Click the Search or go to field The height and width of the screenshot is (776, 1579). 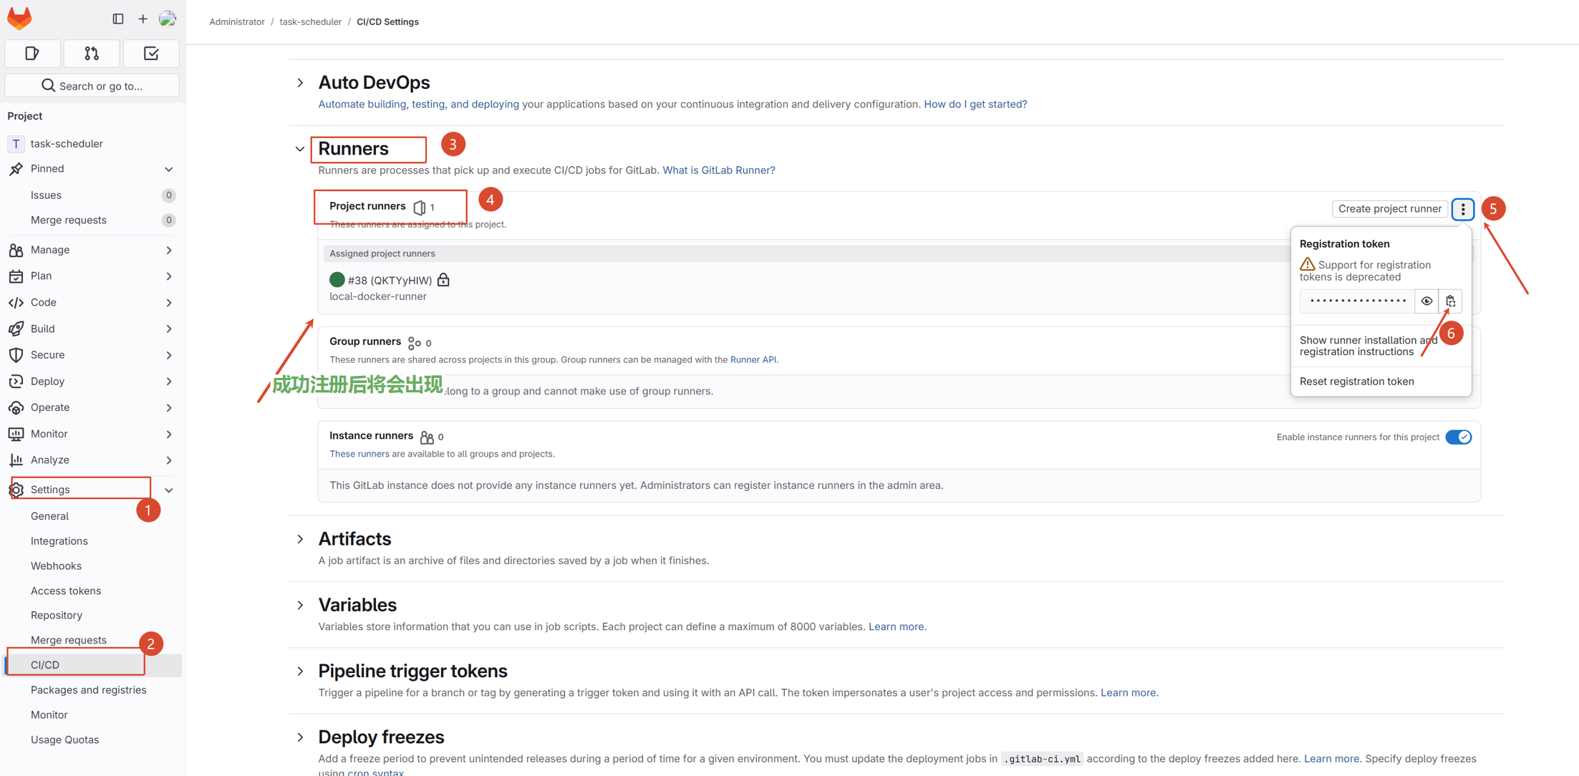tap(92, 86)
